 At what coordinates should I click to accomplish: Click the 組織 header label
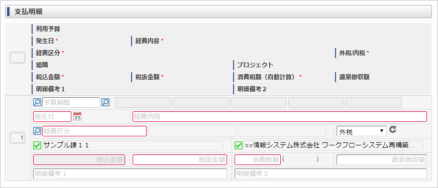pyautogui.click(x=42, y=65)
